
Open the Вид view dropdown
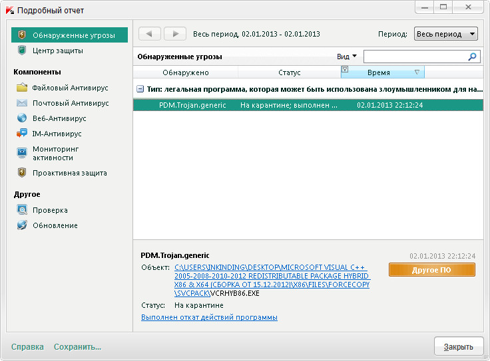347,57
